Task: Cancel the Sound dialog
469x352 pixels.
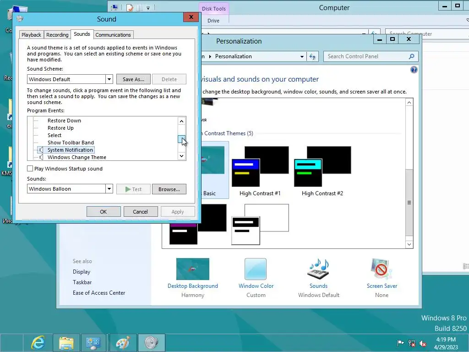Action: [140, 212]
